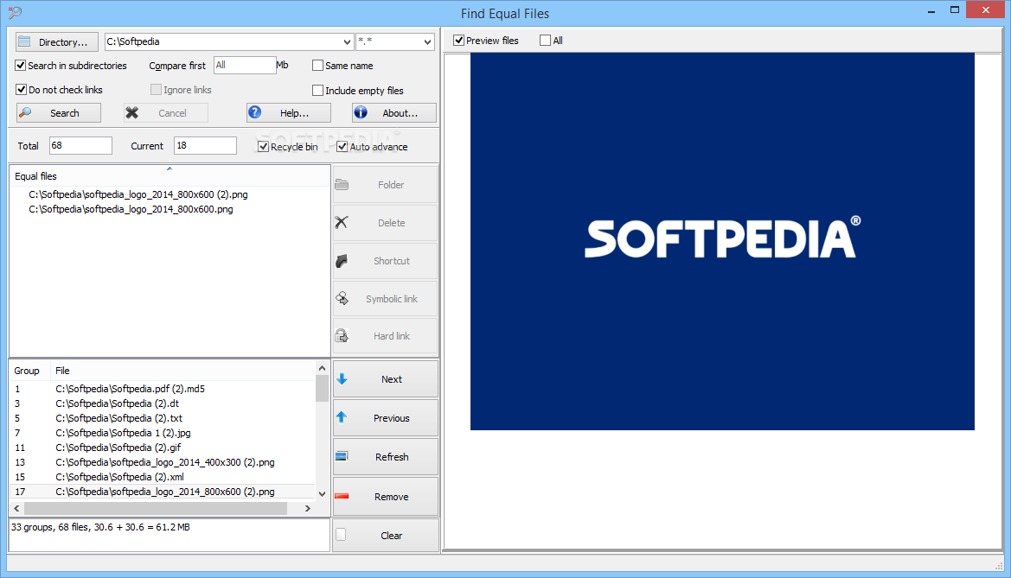This screenshot has width=1011, height=578.
Task: Select group 15 Softpedia (2).xml row
Action: pos(163,477)
